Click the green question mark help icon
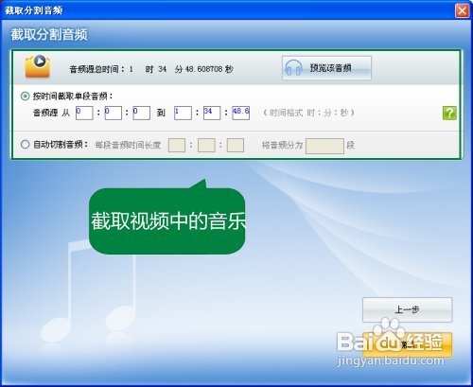 (449, 113)
